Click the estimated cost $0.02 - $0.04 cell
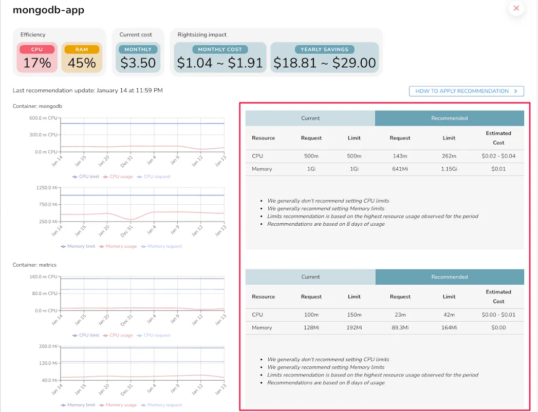The height and width of the screenshot is (412, 538). [x=498, y=156]
